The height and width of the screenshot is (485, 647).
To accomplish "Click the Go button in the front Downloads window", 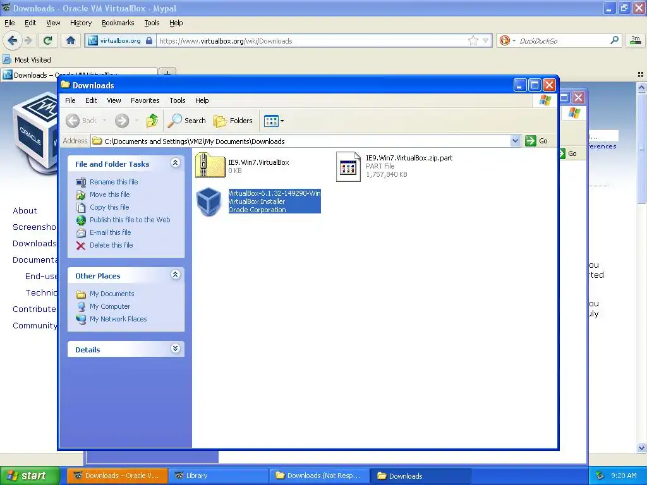I will (x=537, y=141).
